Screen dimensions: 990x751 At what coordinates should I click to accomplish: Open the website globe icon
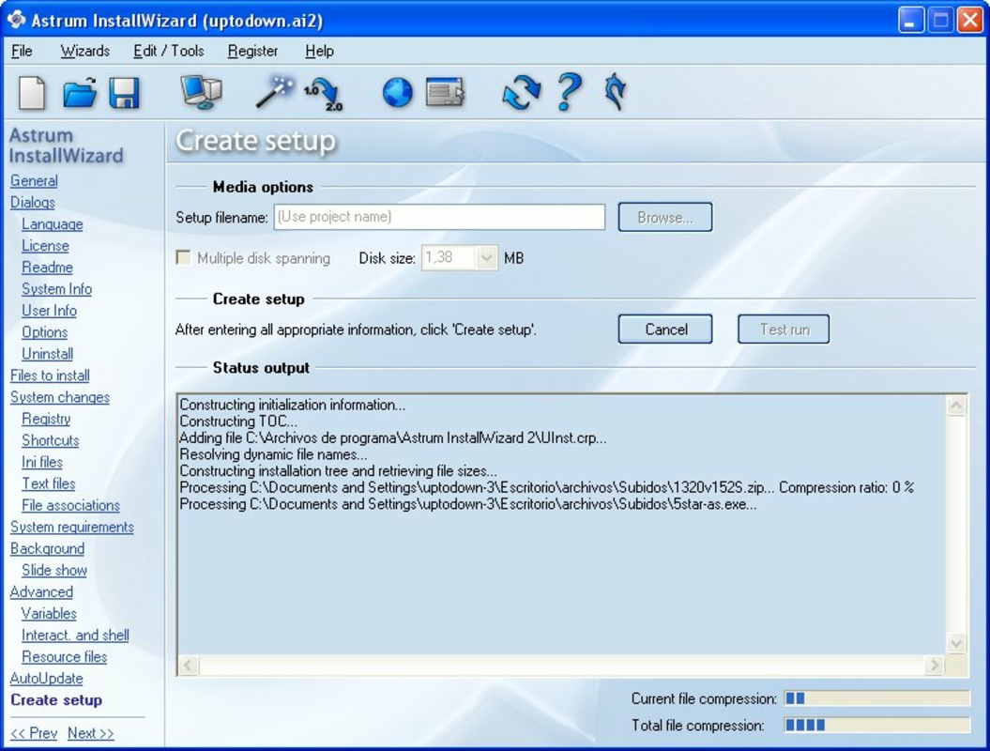tap(398, 92)
